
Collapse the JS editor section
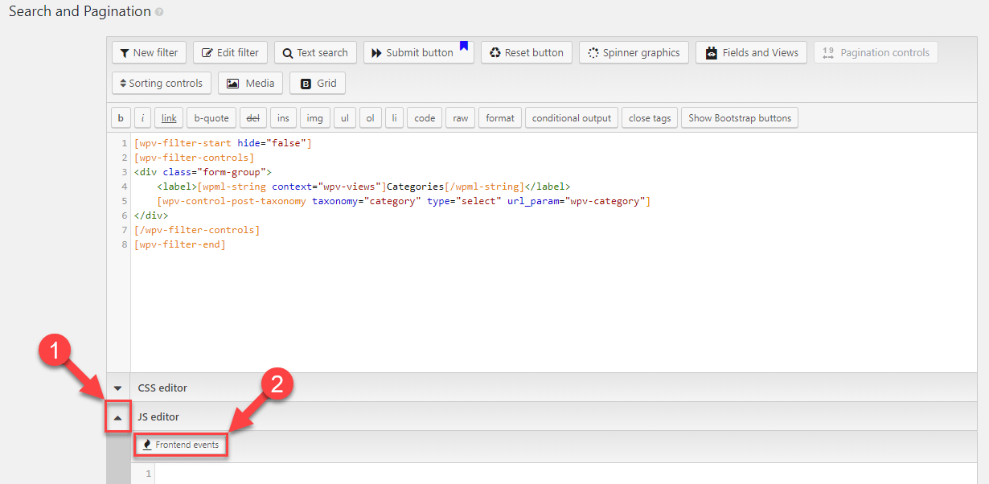pyautogui.click(x=117, y=416)
